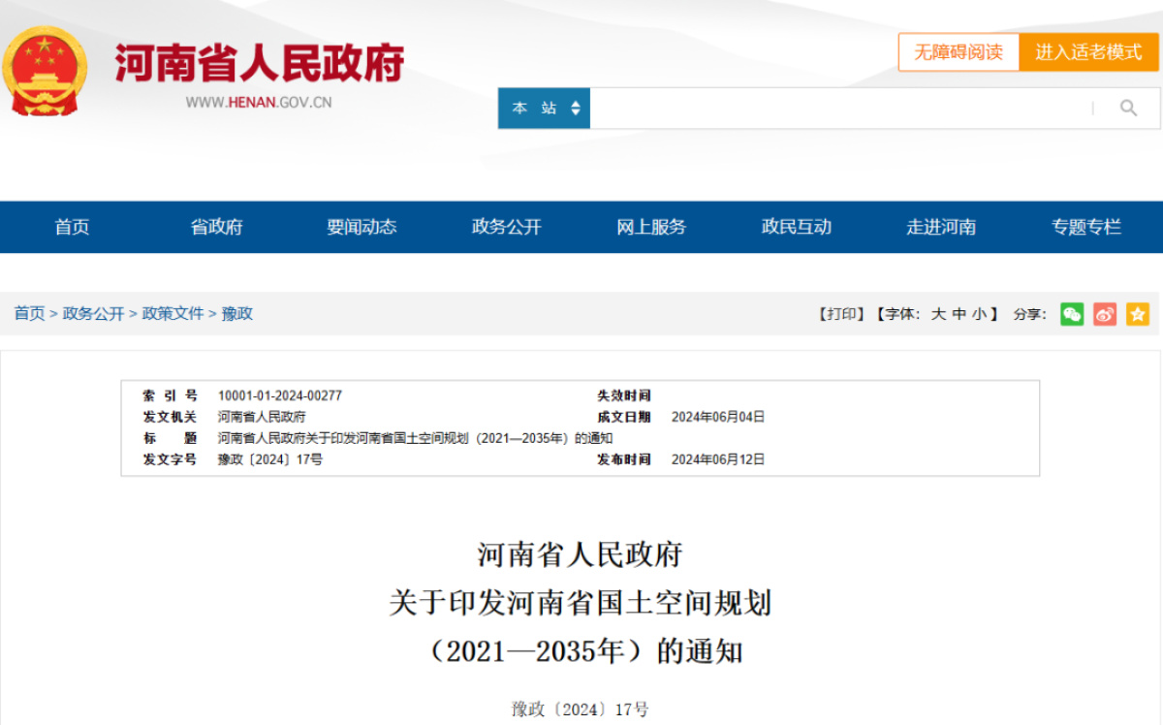Set font size to 中
Image resolution: width=1163 pixels, height=725 pixels.
click(959, 314)
